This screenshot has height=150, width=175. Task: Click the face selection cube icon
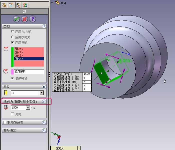pos(6,49)
